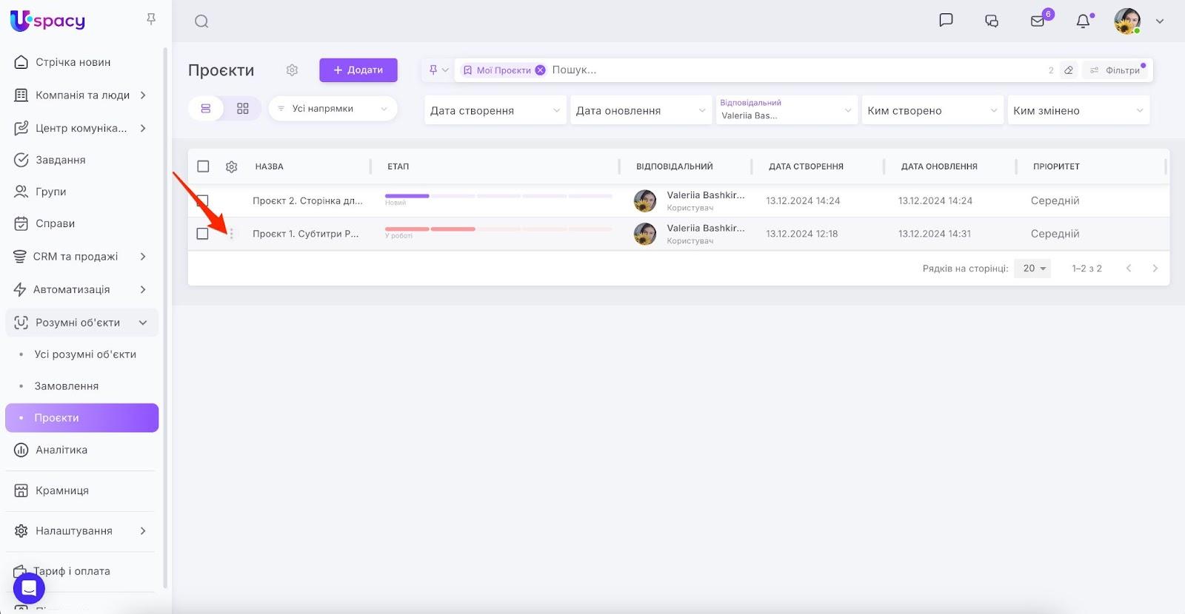The image size is (1185, 614).
Task: Click the search magnifier icon in header
Action: click(x=201, y=21)
